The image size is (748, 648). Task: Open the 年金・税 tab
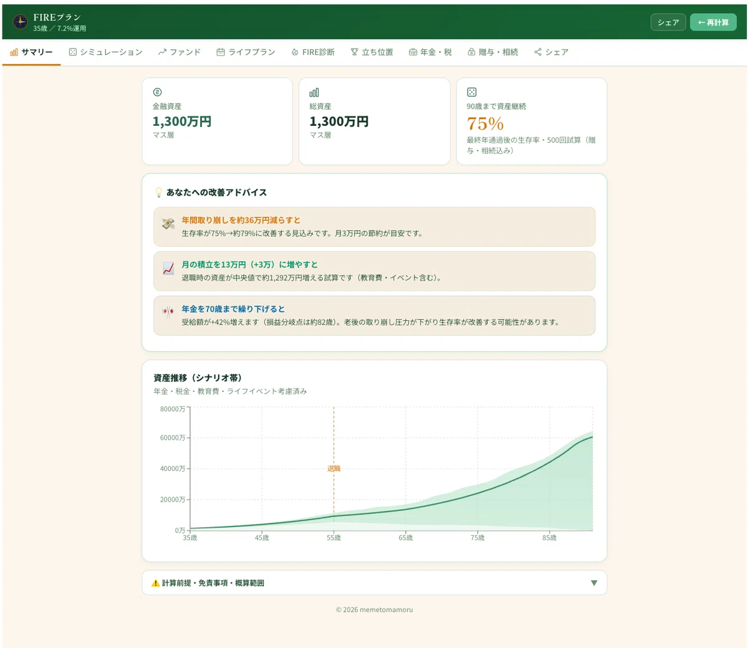(x=430, y=52)
